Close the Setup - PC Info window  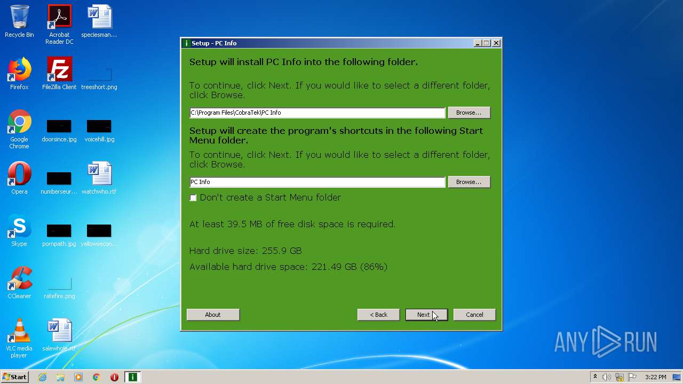[496, 43]
